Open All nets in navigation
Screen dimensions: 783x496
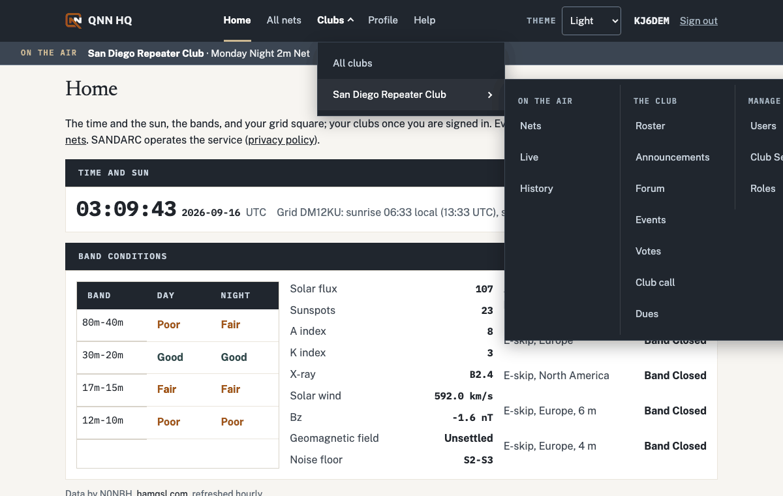click(x=284, y=20)
